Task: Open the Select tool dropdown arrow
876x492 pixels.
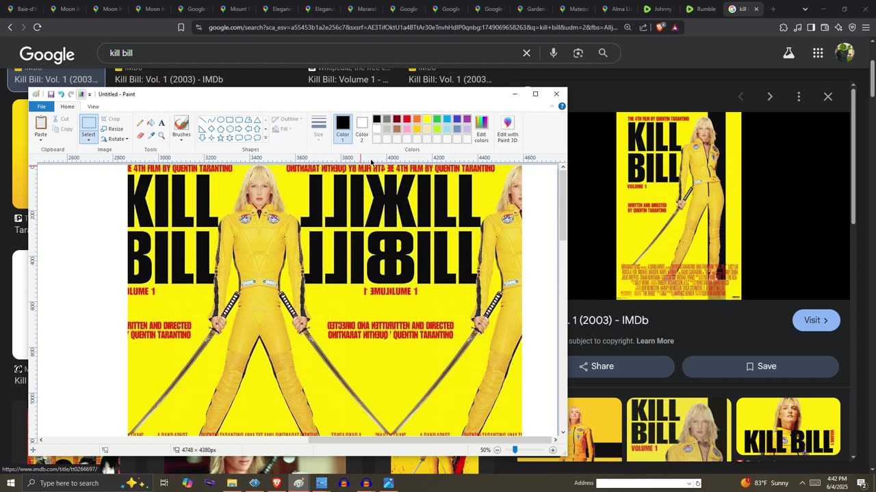Action: [89, 139]
